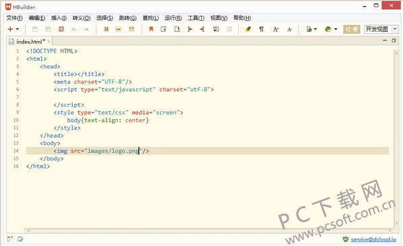Image resolution: width=404 pixels, height=246 pixels.
Task: Click the service@dcloud.io link
Action: click(x=374, y=239)
